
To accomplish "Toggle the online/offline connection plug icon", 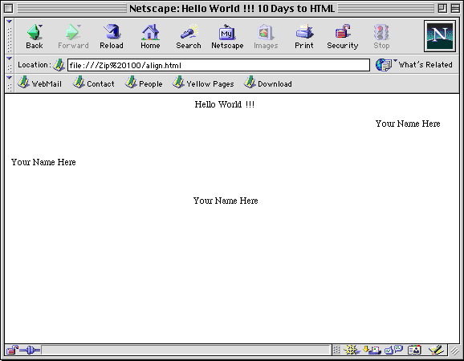I will pos(30,351).
